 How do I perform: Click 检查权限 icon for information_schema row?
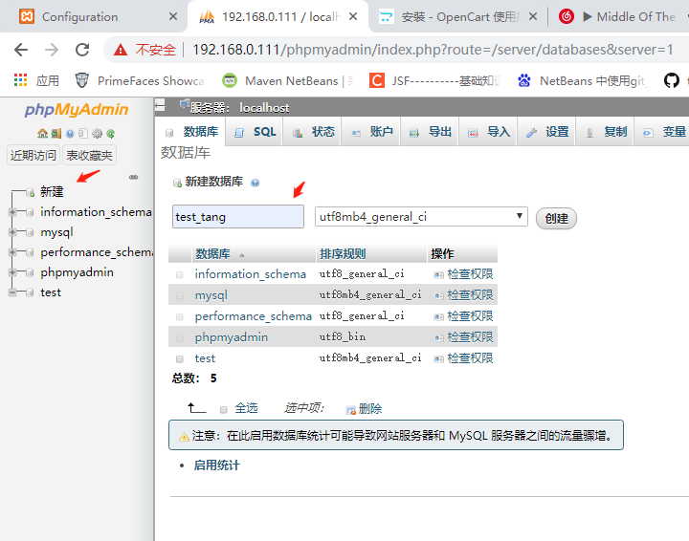pos(438,274)
